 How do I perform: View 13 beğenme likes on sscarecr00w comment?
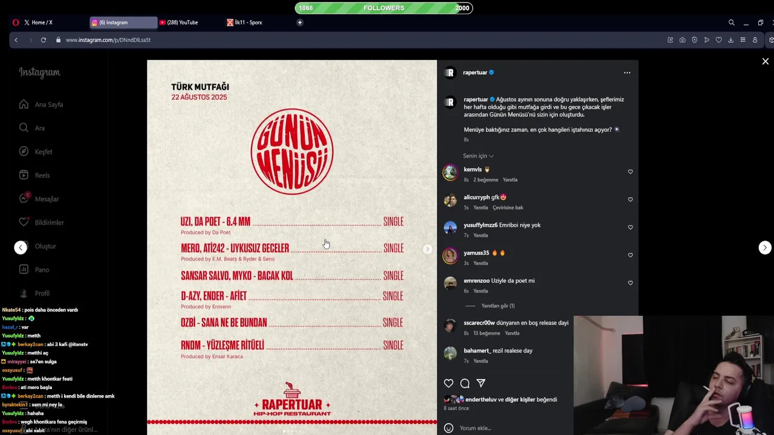point(487,333)
